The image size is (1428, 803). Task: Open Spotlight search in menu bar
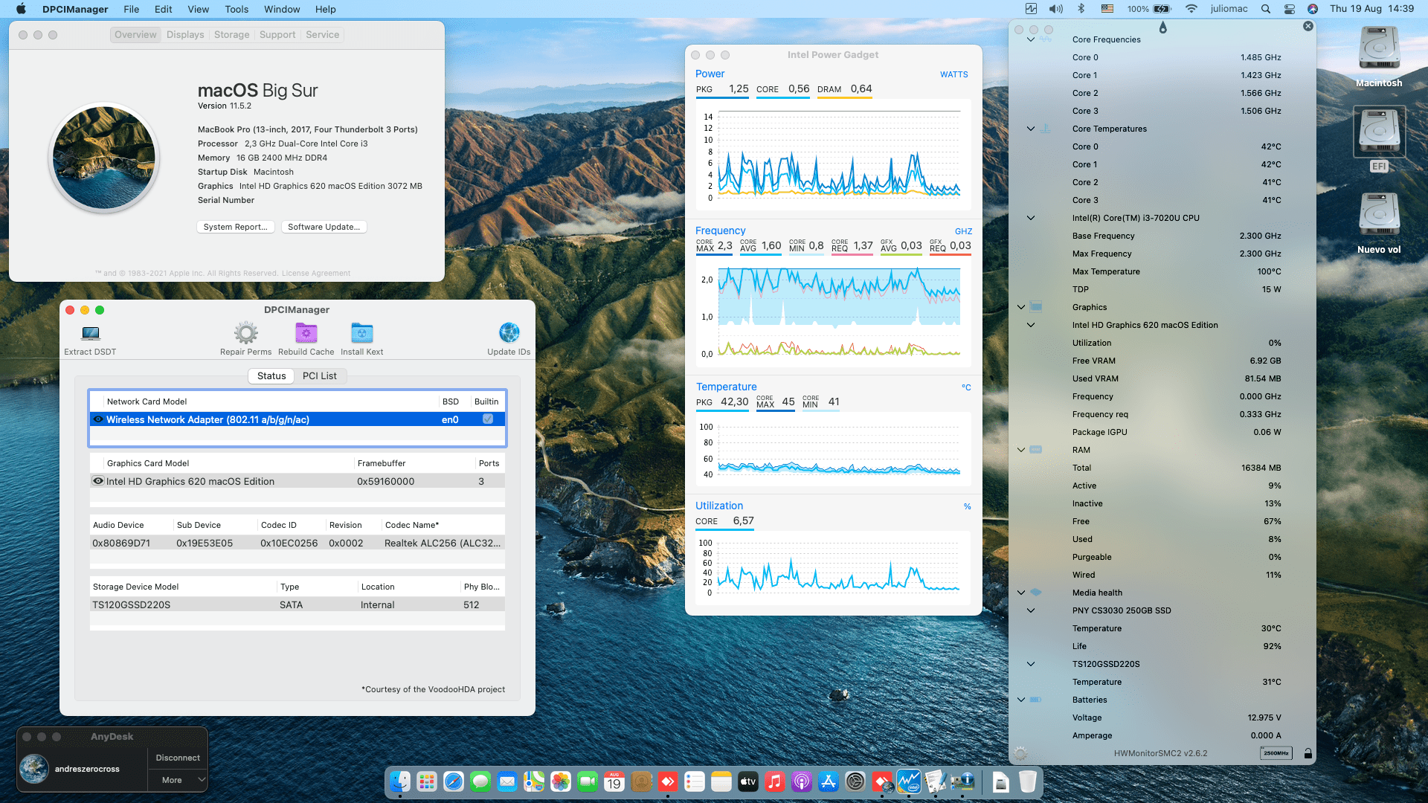1265,9
